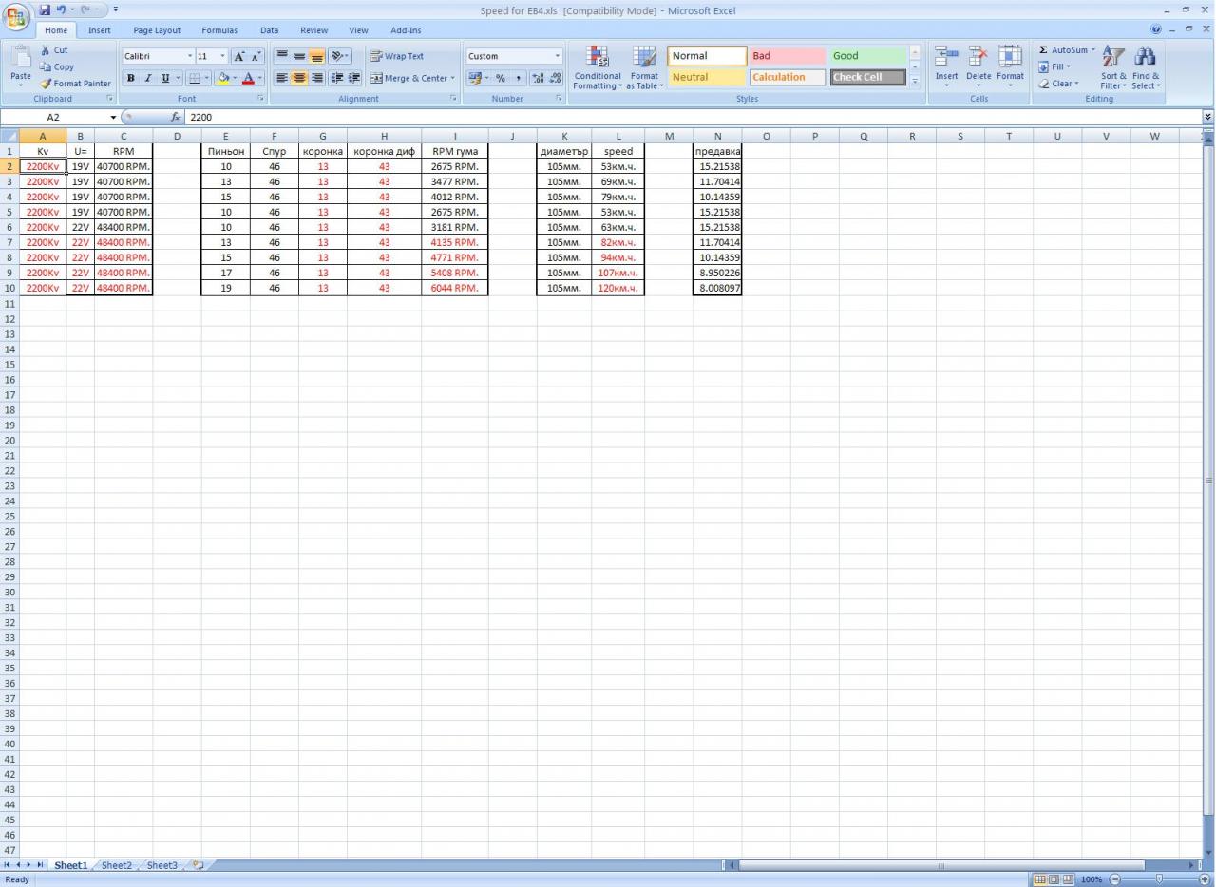Switch to Sheet2 worksheet tab
Screen dimensions: 1216x887
point(117,865)
